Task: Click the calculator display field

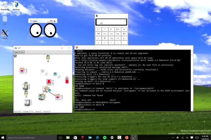Action: tap(111, 22)
